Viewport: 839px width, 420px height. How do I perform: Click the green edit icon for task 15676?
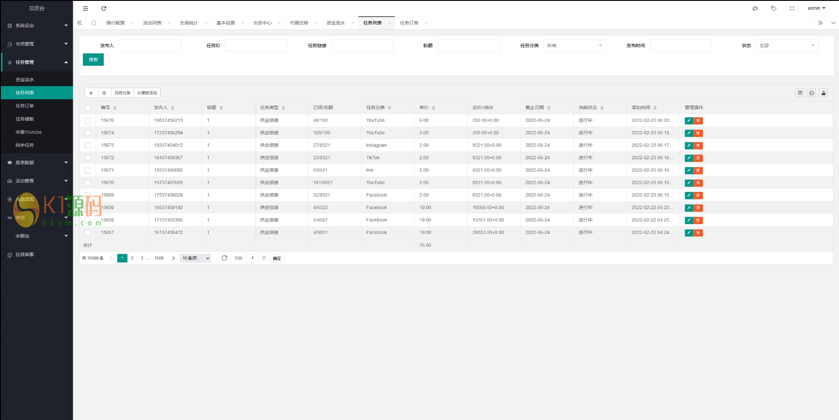point(689,120)
